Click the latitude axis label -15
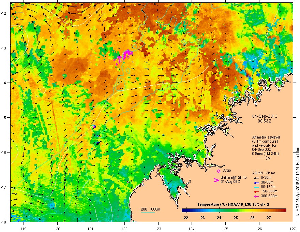This screenshot has height=232, width=300. pyautogui.click(x=3, y=117)
